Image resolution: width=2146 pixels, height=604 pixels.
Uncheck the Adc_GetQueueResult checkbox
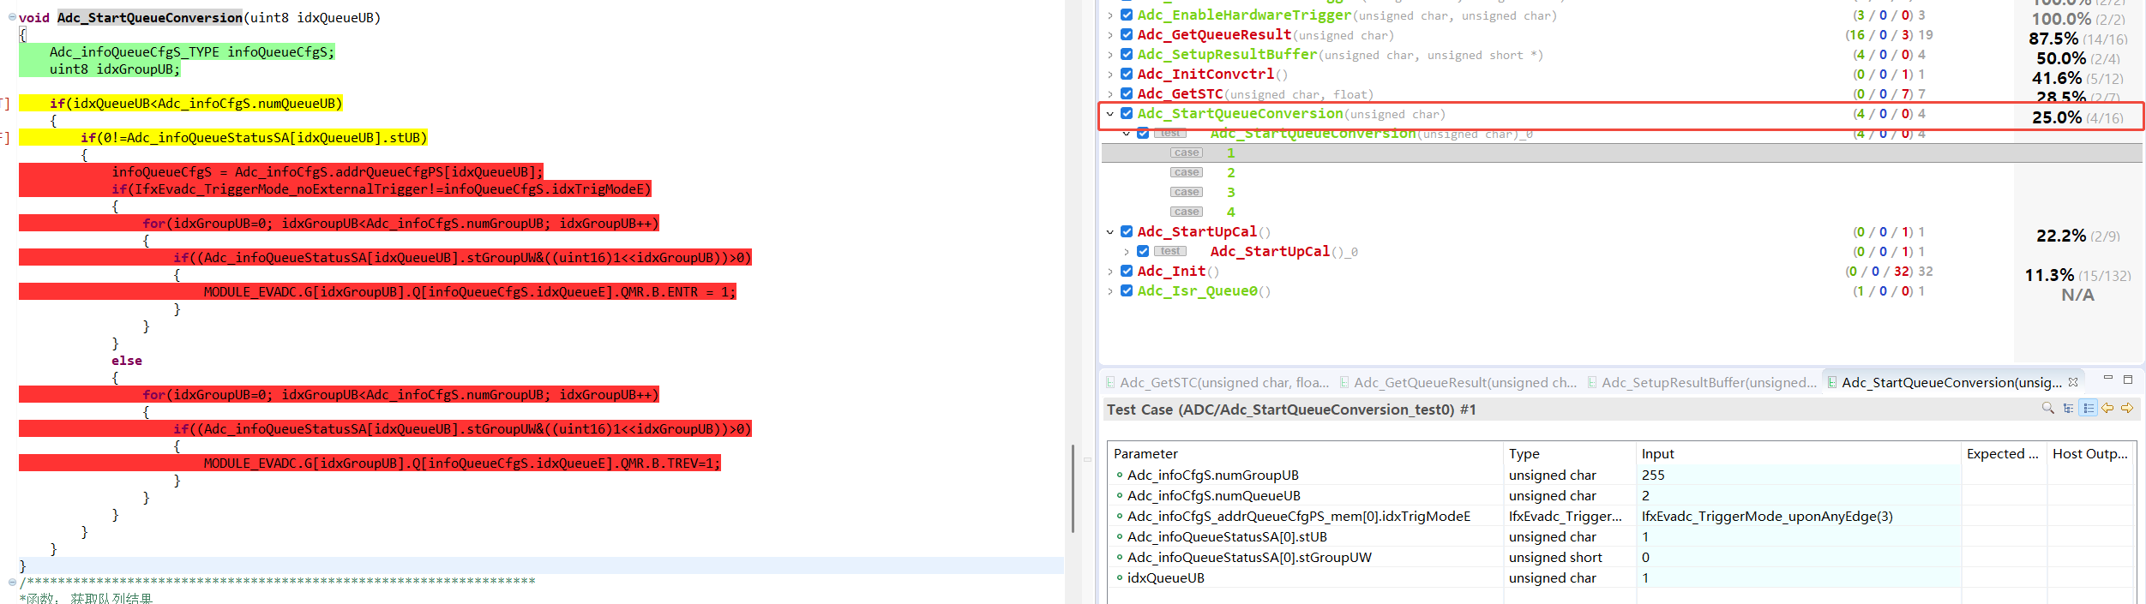(1127, 34)
